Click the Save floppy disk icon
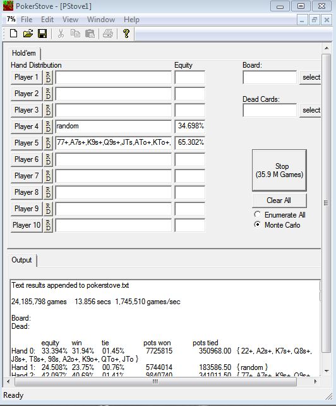This screenshot has height=406, width=336. pos(42,34)
